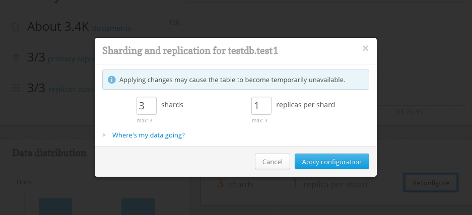Click the Reconfigure button behind the dialog
Image resolution: width=472 pixels, height=215 pixels.
(x=431, y=183)
